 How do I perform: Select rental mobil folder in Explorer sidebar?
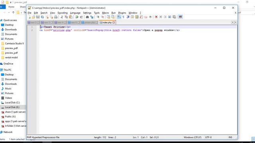pyautogui.click(x=11, y=58)
